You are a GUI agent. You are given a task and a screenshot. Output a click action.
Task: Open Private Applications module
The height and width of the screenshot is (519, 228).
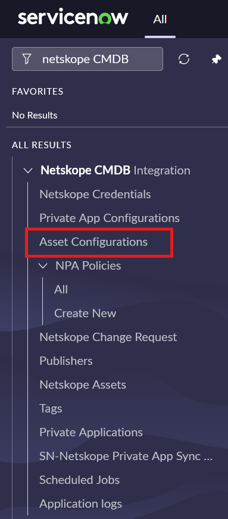[91, 432]
